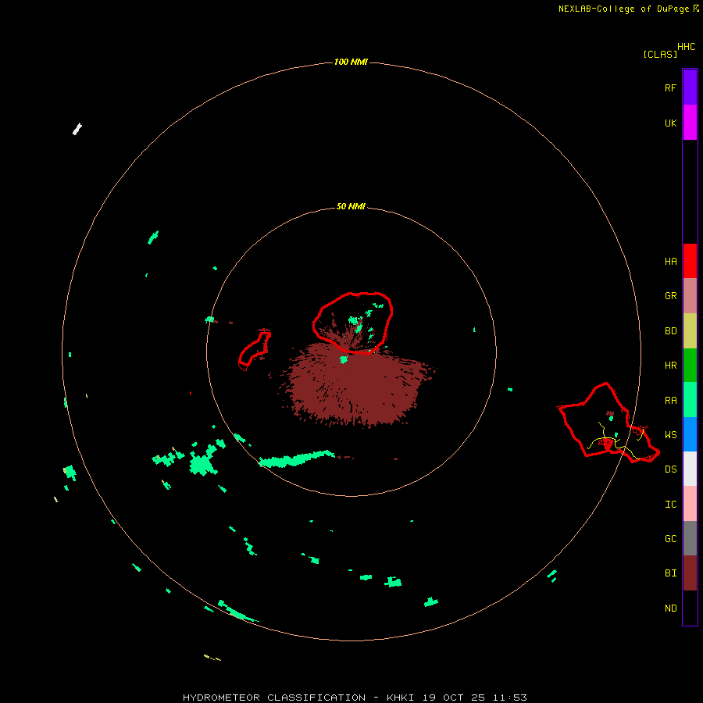Click the small red-outlined island west of center
The image size is (703, 703).
click(x=254, y=351)
